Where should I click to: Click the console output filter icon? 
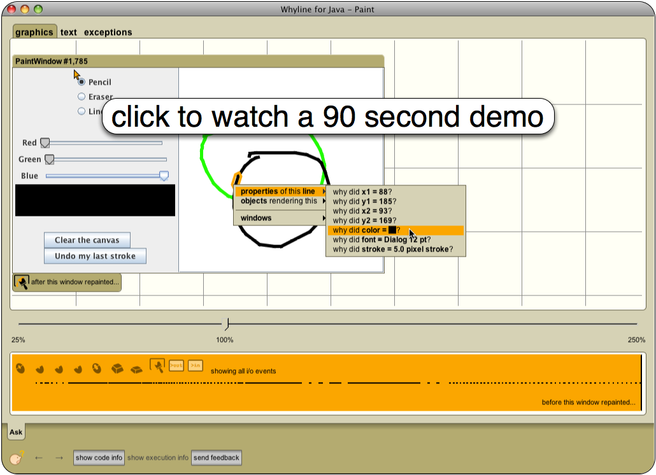click(x=176, y=365)
